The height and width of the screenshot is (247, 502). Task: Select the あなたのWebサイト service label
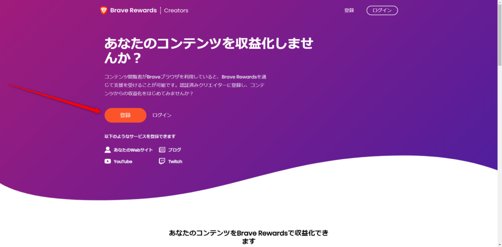(x=133, y=150)
